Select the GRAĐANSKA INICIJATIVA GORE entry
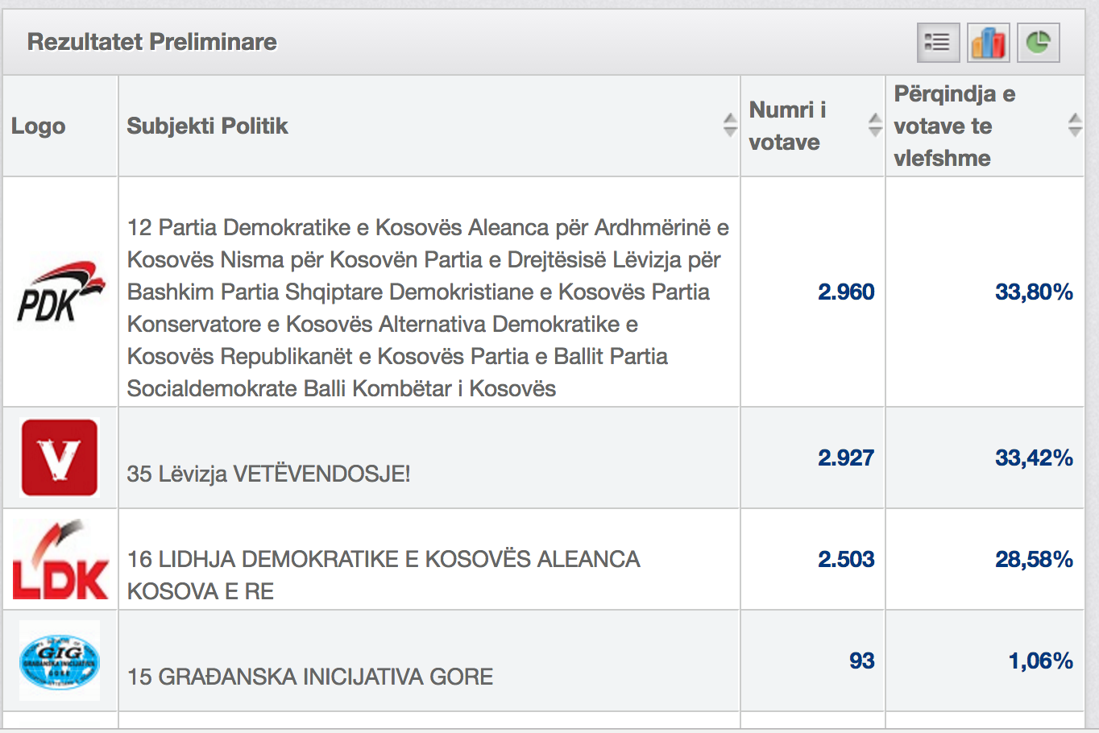1099x733 pixels. point(310,677)
